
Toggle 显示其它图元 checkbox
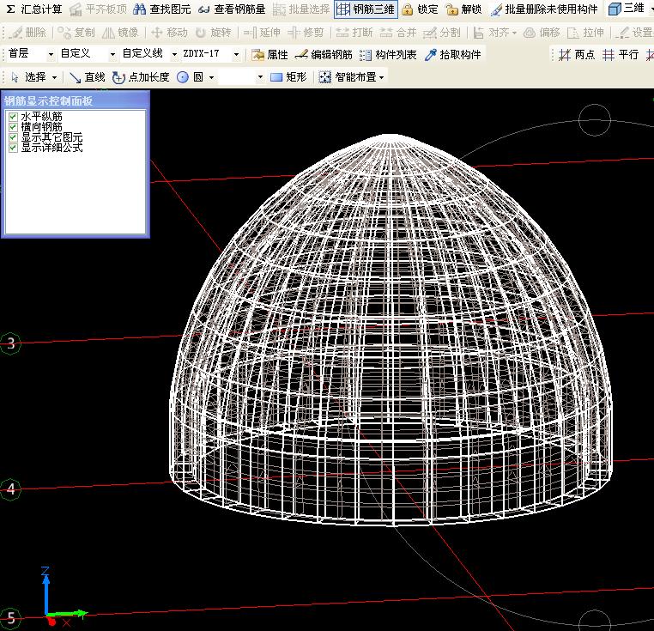tap(13, 137)
